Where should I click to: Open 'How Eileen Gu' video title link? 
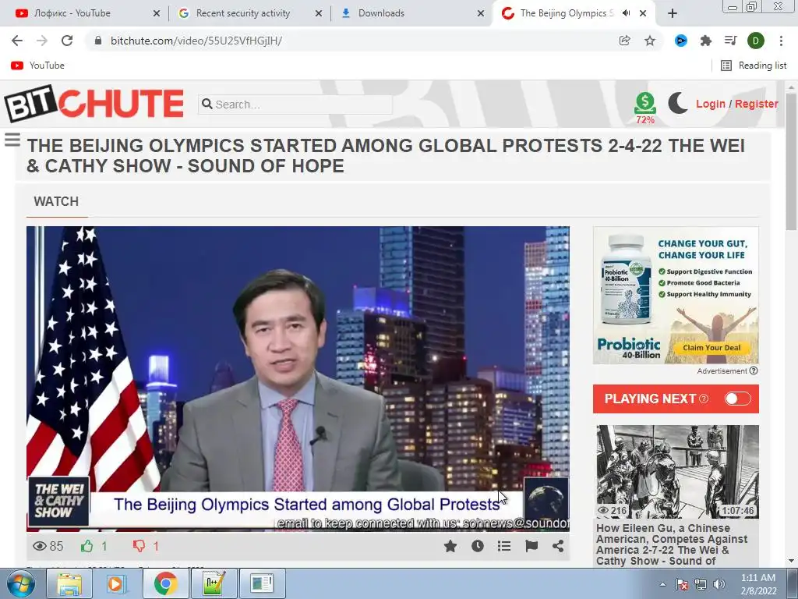pos(672,544)
